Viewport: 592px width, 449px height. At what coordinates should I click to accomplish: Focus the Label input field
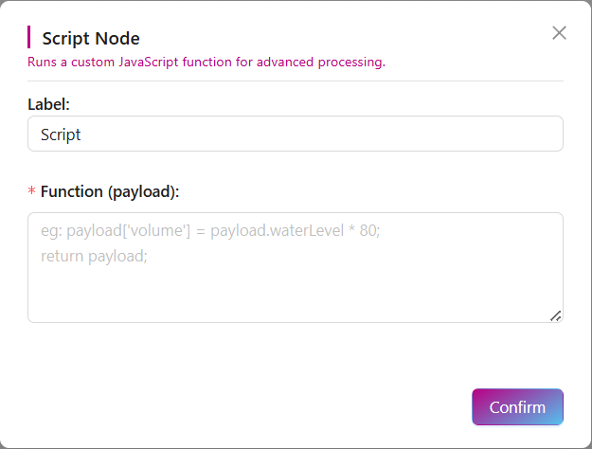point(296,134)
